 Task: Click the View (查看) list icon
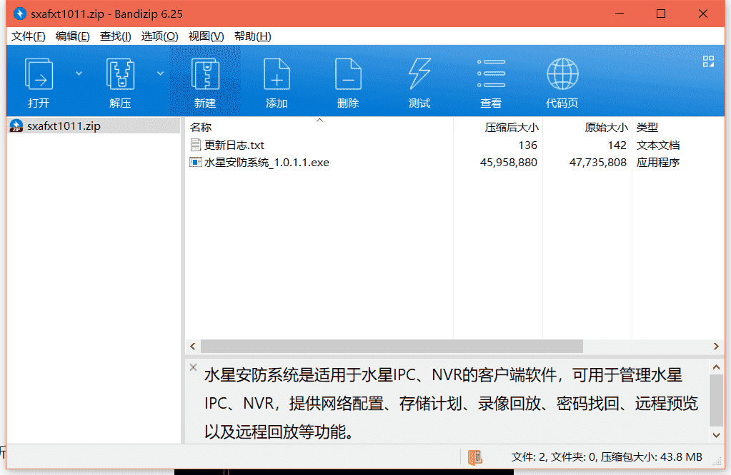point(491,73)
